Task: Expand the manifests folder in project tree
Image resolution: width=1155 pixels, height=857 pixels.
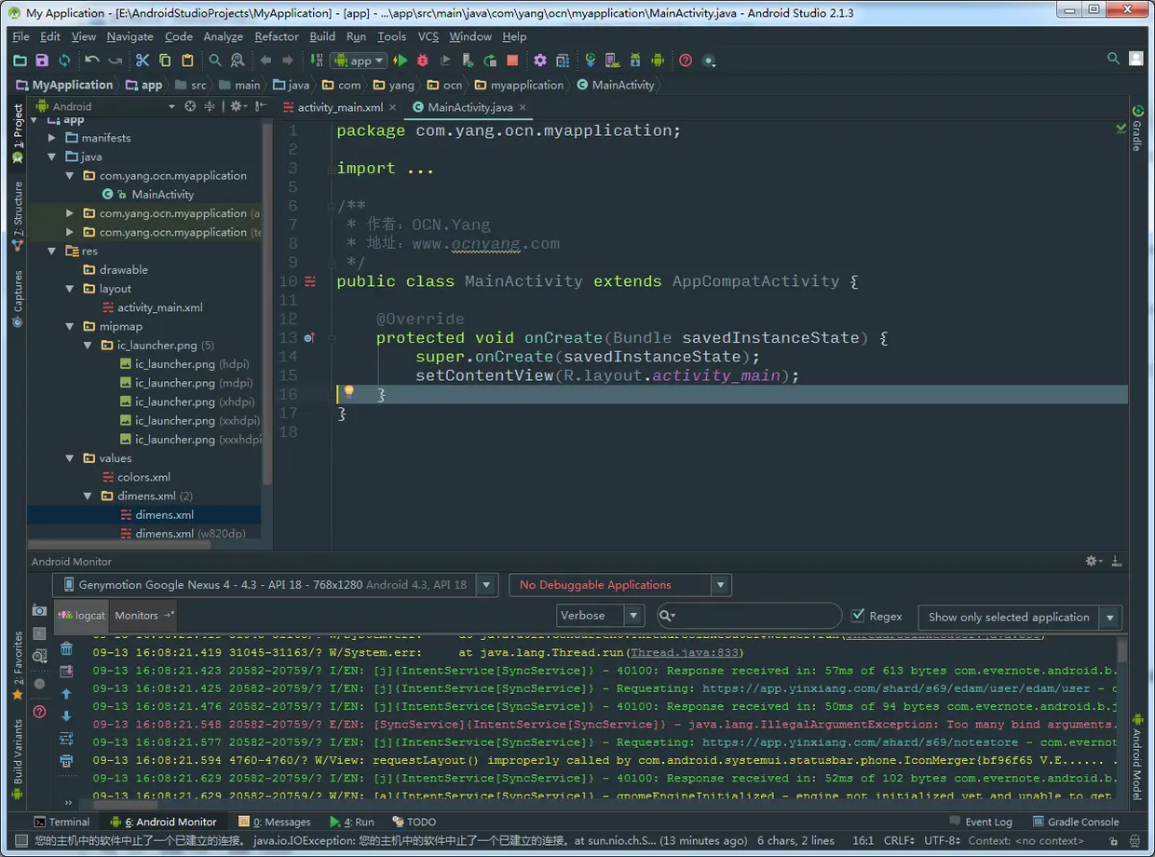Action: point(52,138)
